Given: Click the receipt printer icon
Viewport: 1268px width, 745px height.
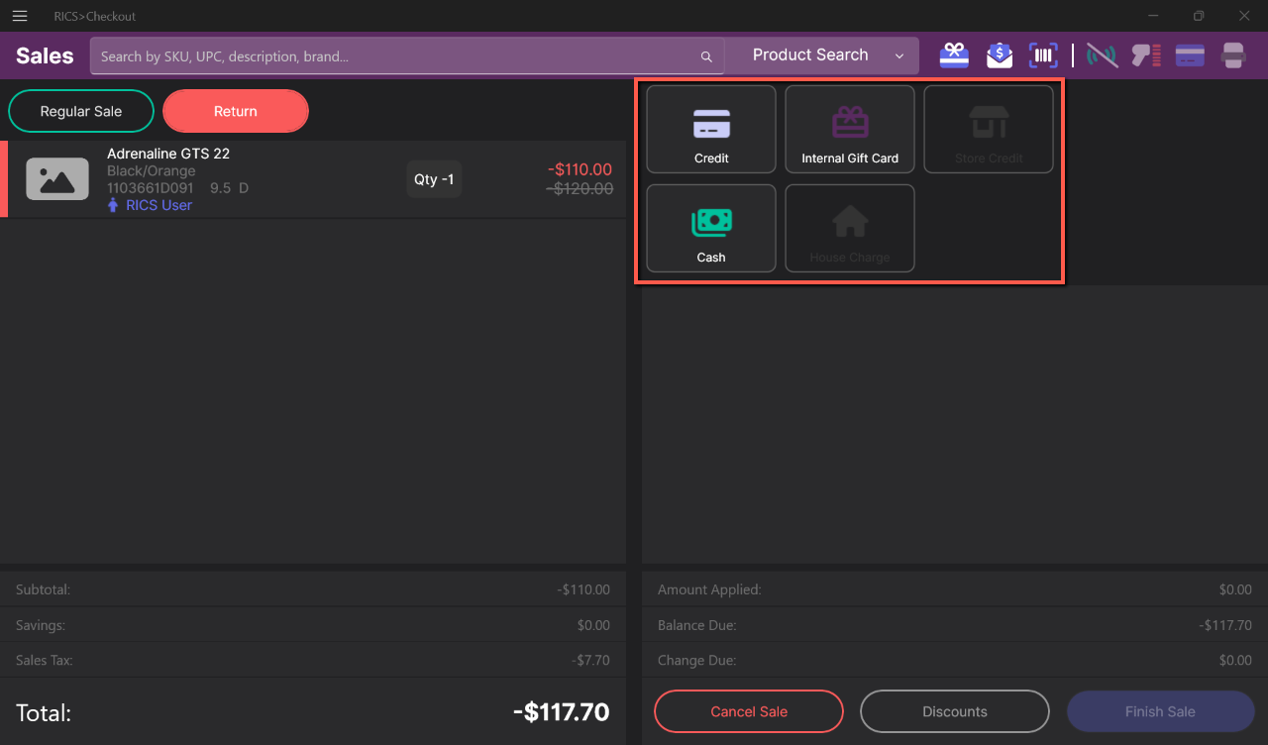Looking at the screenshot, I should [1233, 55].
